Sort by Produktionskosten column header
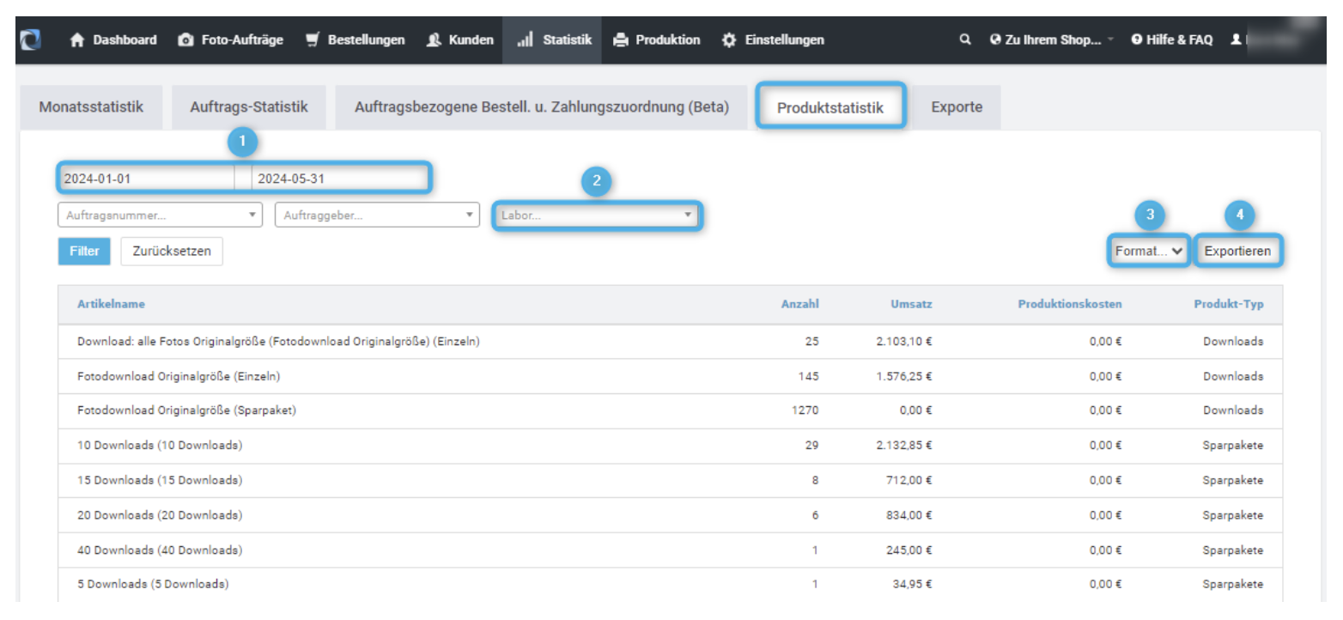Image resolution: width=1343 pixels, height=620 pixels. pyautogui.click(x=1070, y=304)
